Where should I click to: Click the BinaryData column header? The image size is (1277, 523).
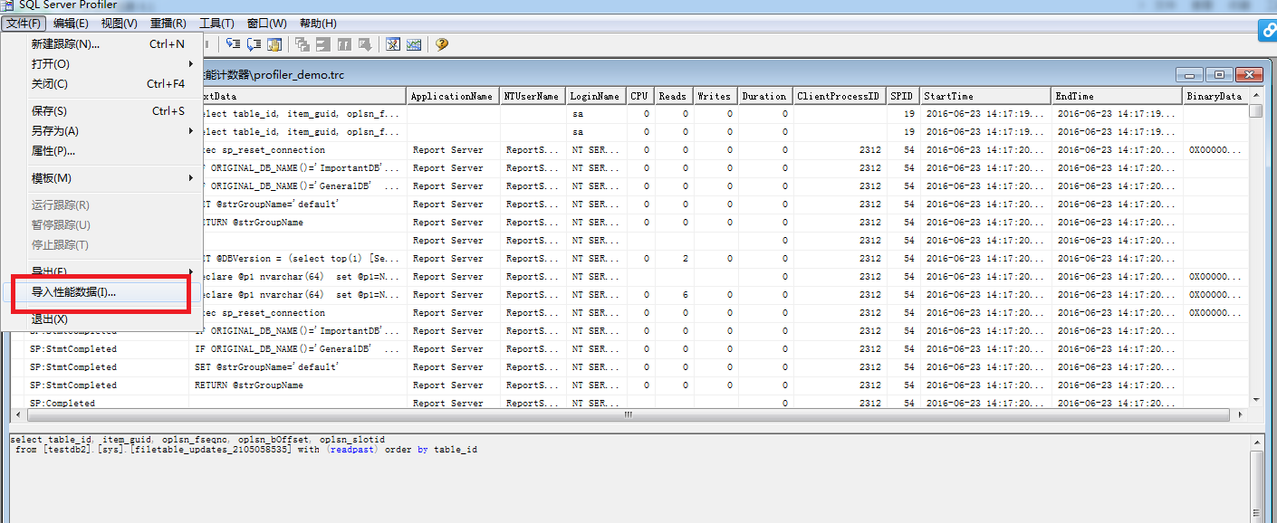[1215, 96]
